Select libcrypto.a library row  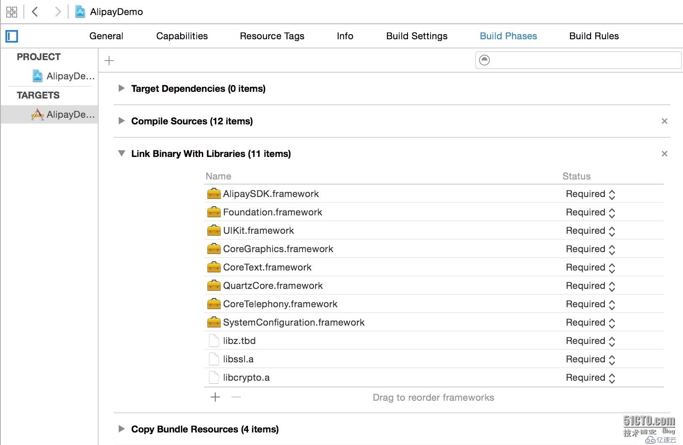[x=434, y=377]
